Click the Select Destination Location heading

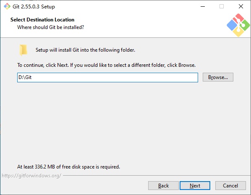pyautogui.click(x=42, y=20)
